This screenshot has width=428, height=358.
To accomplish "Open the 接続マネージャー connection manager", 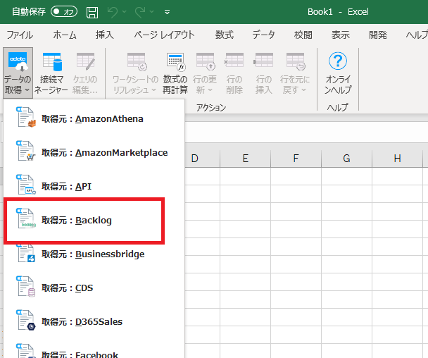I will [51, 73].
